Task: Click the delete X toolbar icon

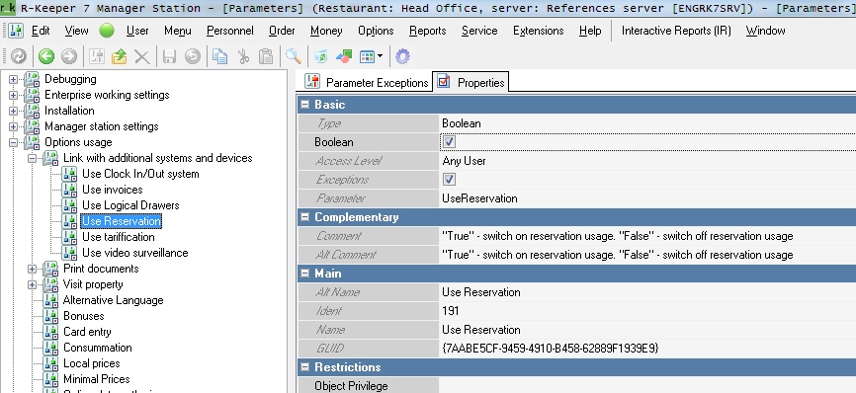Action: coord(142,56)
